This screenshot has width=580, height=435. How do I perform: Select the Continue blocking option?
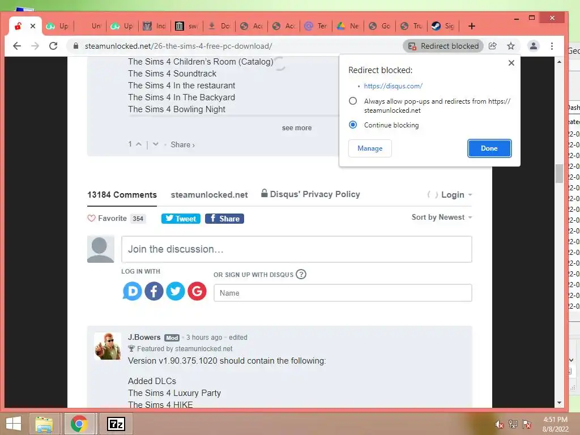tap(353, 125)
